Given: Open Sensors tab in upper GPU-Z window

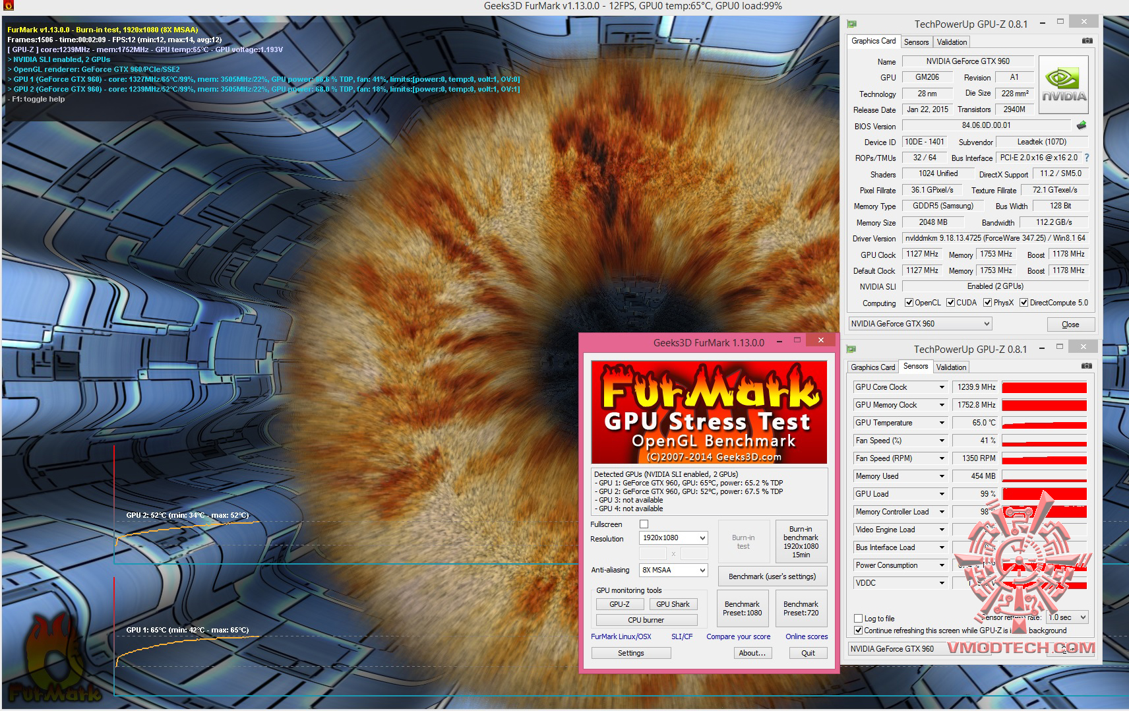Looking at the screenshot, I should [x=916, y=42].
